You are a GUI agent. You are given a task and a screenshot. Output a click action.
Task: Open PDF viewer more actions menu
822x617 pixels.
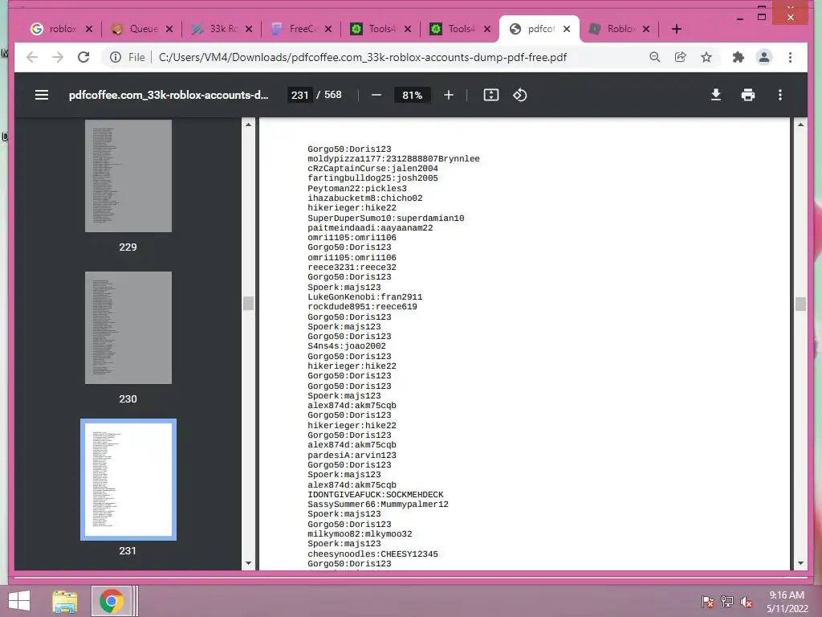click(x=780, y=95)
